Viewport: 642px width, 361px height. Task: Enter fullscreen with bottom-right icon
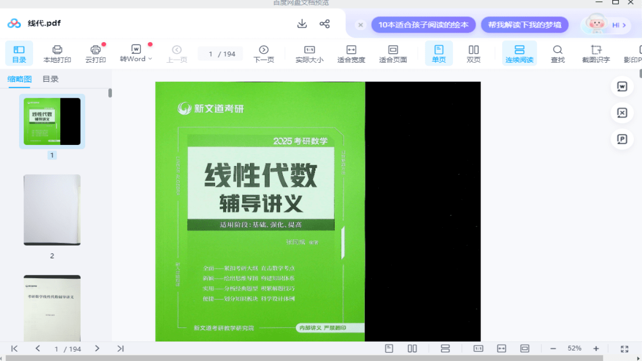coord(624,348)
